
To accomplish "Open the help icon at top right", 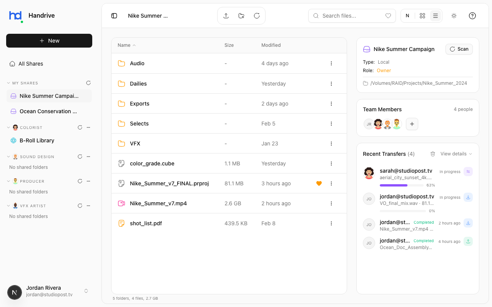I will click(472, 16).
